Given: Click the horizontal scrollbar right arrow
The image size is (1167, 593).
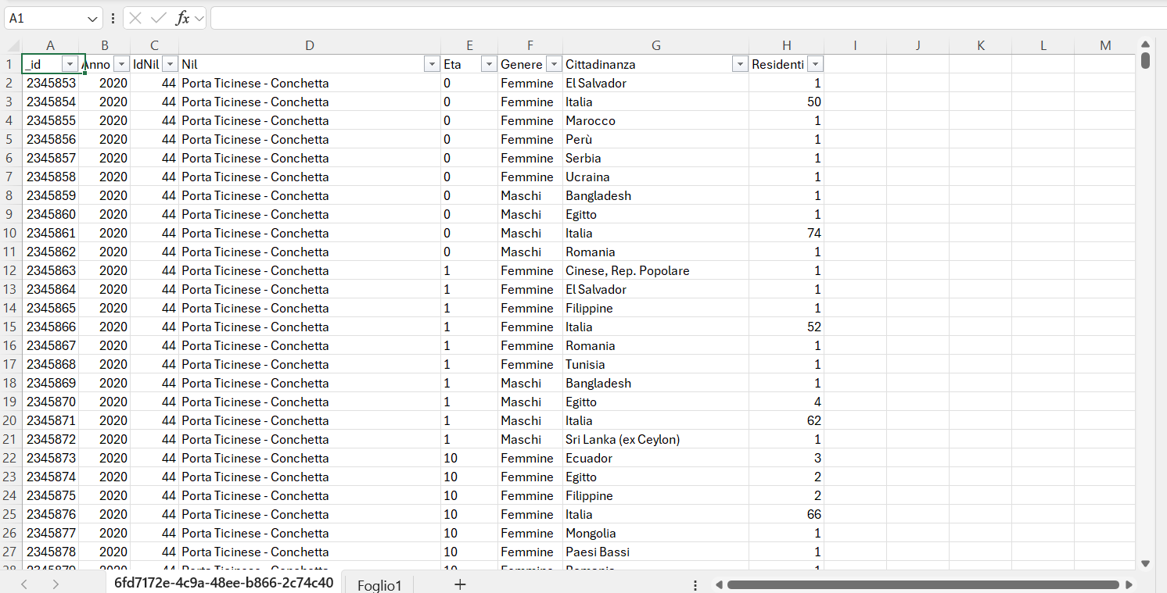Looking at the screenshot, I should (1129, 584).
